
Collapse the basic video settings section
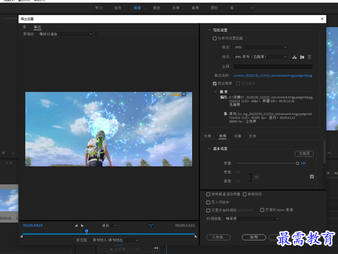[209, 149]
